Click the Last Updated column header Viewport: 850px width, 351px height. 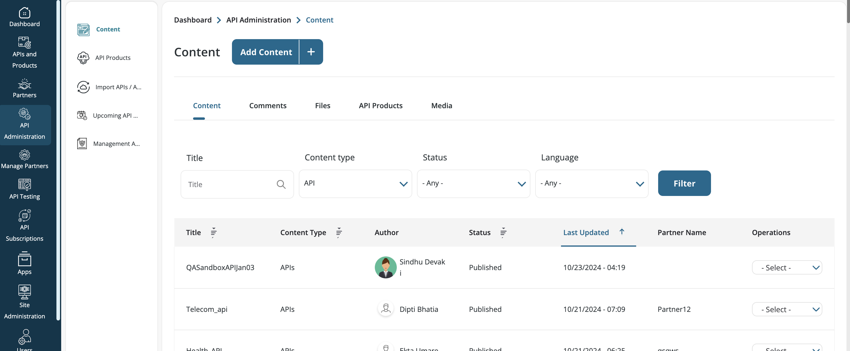tap(586, 232)
